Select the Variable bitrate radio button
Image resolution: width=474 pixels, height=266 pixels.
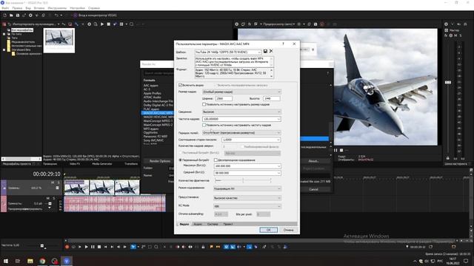coord(181,160)
